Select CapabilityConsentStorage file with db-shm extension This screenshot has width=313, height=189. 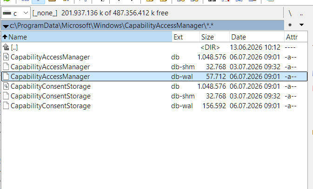coord(51,96)
